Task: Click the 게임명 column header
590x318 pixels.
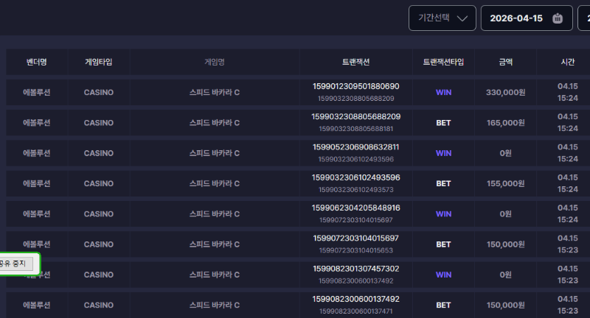Action: [215, 62]
